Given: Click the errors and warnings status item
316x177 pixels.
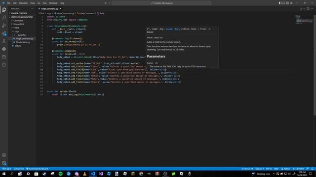Looking at the screenshot, I should (x=6, y=169).
